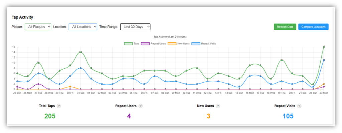Click the Repeat Visits point above 07 Sat

[155, 76]
